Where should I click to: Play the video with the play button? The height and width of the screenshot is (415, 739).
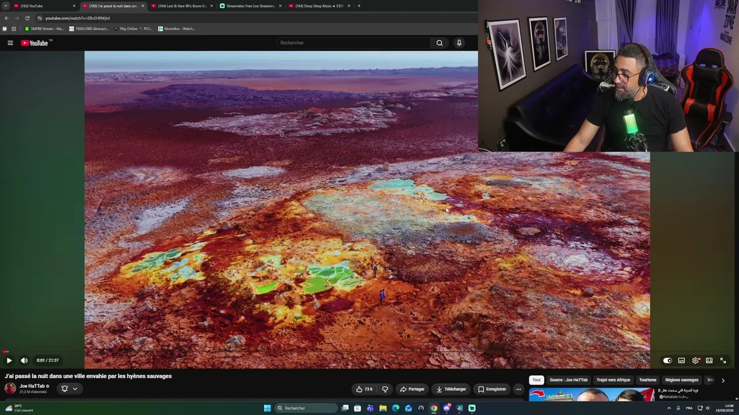coord(9,360)
